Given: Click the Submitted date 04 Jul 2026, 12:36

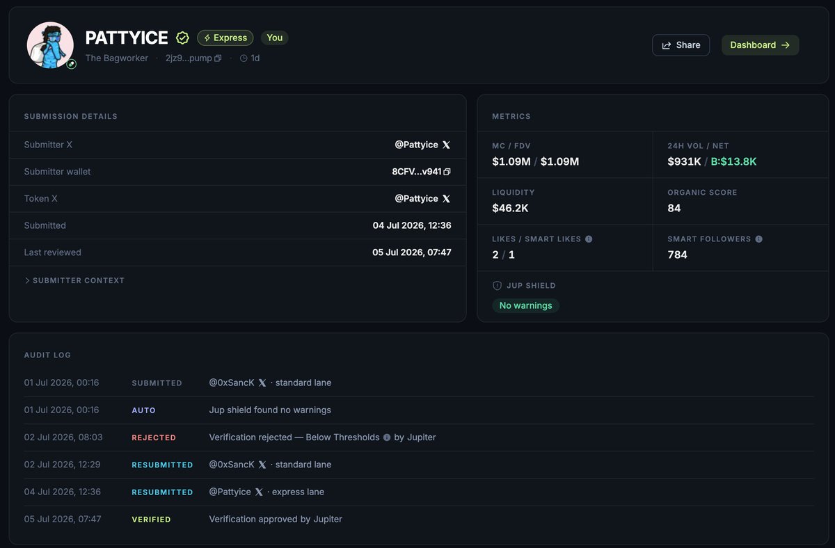Looking at the screenshot, I should point(412,225).
